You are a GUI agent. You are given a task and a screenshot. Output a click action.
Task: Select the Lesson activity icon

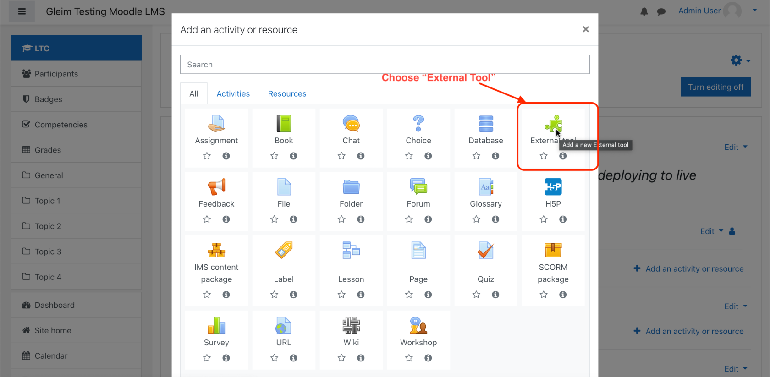tap(351, 250)
